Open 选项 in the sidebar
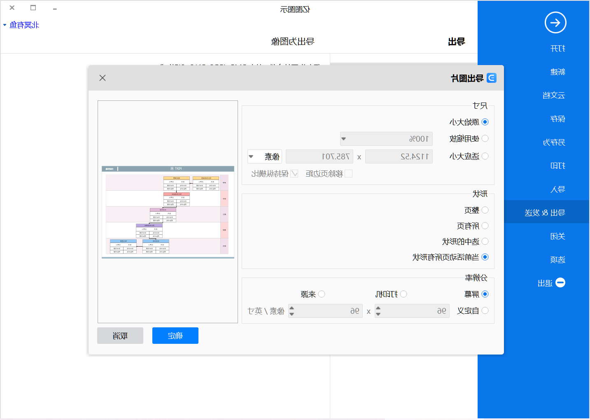 pyautogui.click(x=558, y=260)
